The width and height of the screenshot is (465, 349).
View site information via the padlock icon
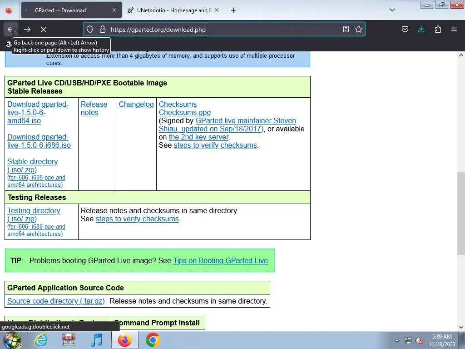[103, 29]
